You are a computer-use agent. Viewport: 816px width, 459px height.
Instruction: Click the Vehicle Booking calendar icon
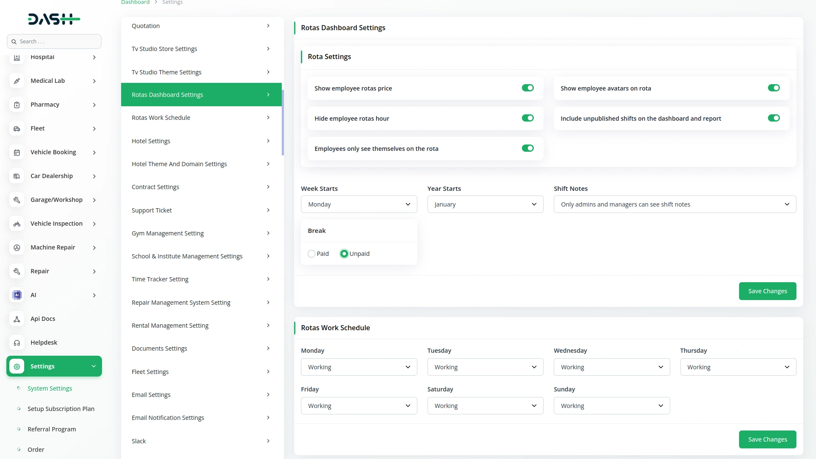point(17,152)
